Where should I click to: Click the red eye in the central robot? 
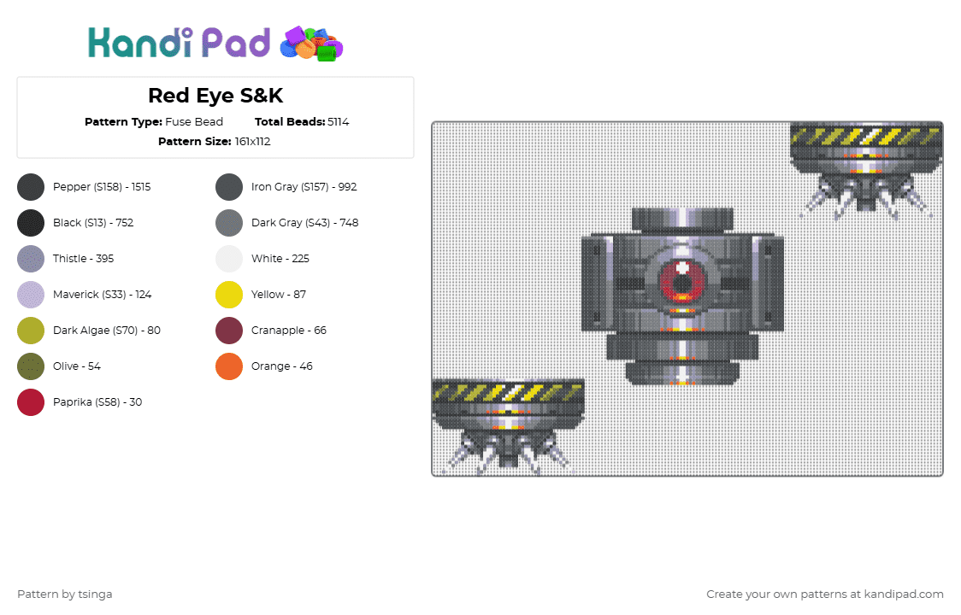tap(682, 282)
